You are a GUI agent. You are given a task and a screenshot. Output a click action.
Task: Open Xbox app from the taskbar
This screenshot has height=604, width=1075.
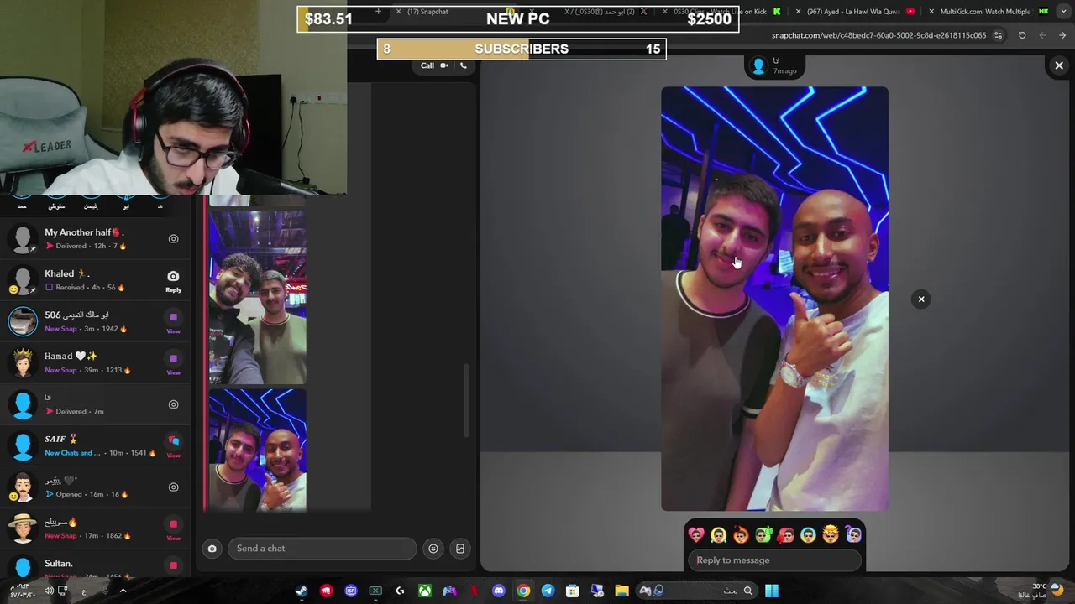[425, 591]
